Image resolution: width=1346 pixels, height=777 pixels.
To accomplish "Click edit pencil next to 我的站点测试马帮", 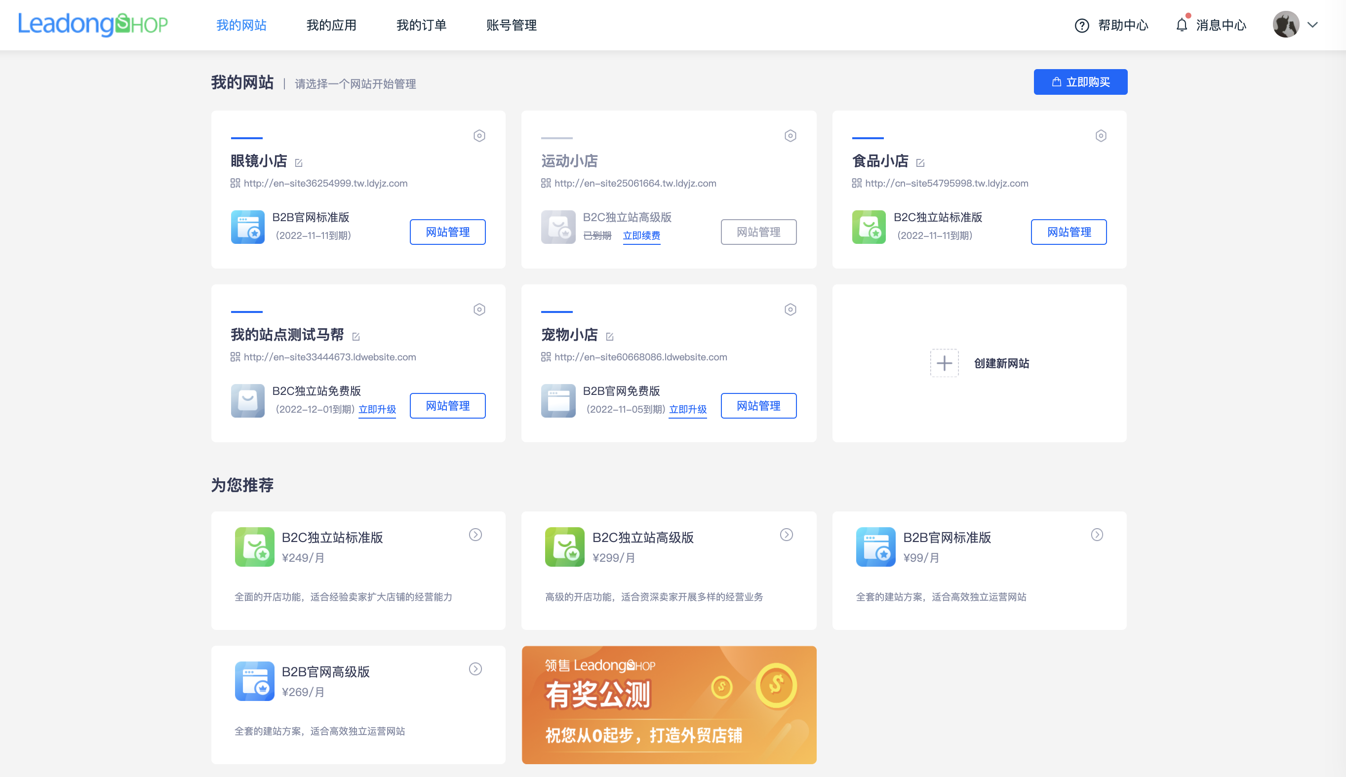I will [356, 336].
